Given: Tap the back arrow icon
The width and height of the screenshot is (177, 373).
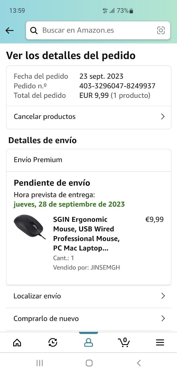Looking at the screenshot, I should click(10, 30).
